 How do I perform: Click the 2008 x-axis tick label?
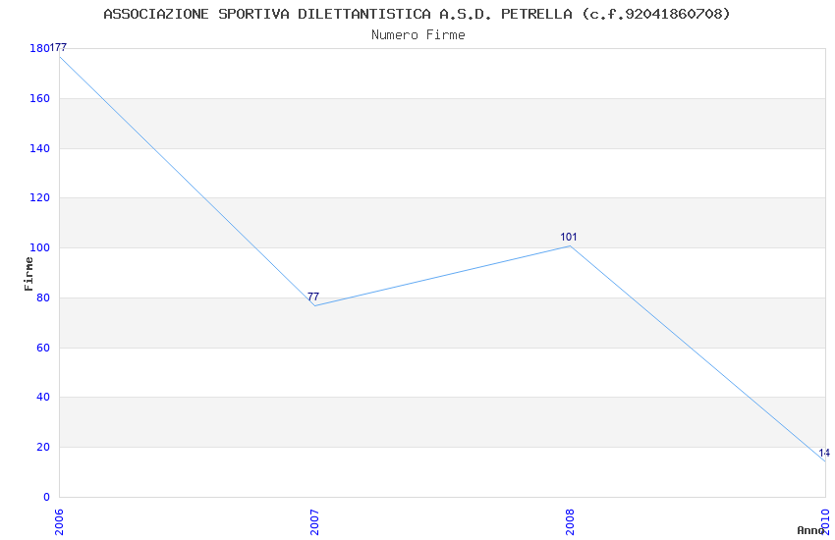click(570, 521)
